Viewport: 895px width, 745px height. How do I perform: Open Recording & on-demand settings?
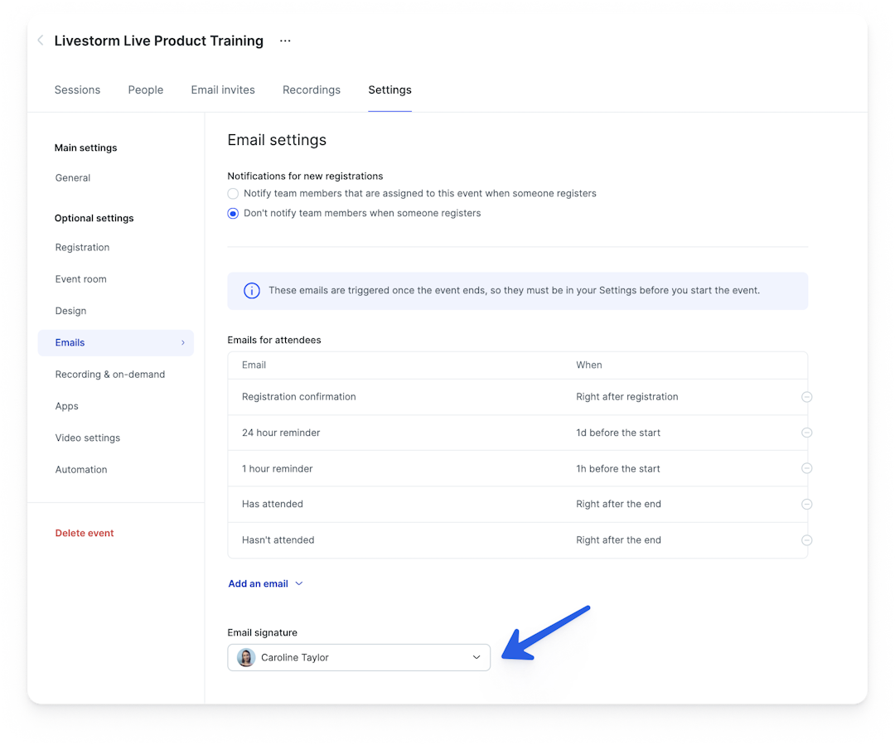click(x=110, y=374)
